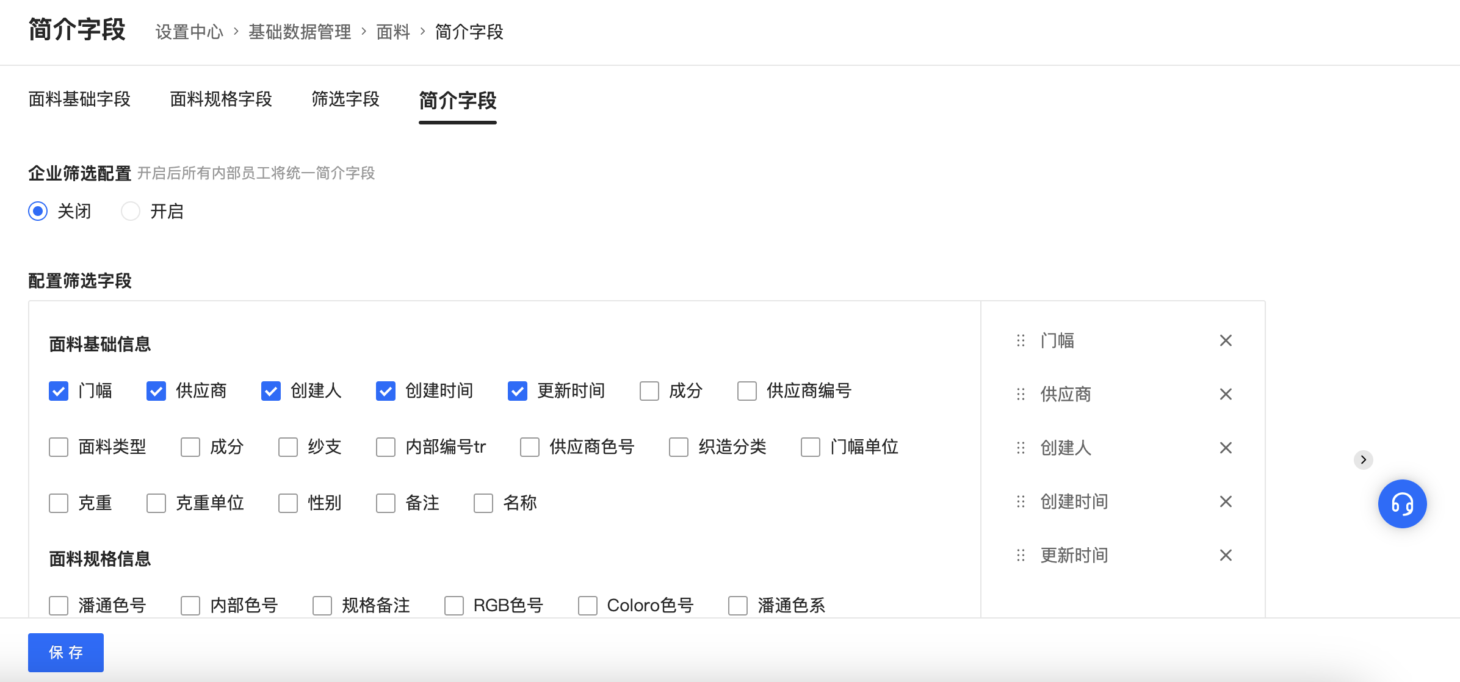The height and width of the screenshot is (682, 1460).
Task: Open the customer service headset button
Action: [x=1402, y=504]
